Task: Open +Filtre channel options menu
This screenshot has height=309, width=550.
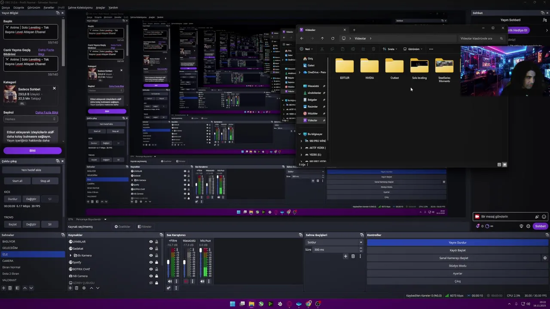Action: click(176, 282)
